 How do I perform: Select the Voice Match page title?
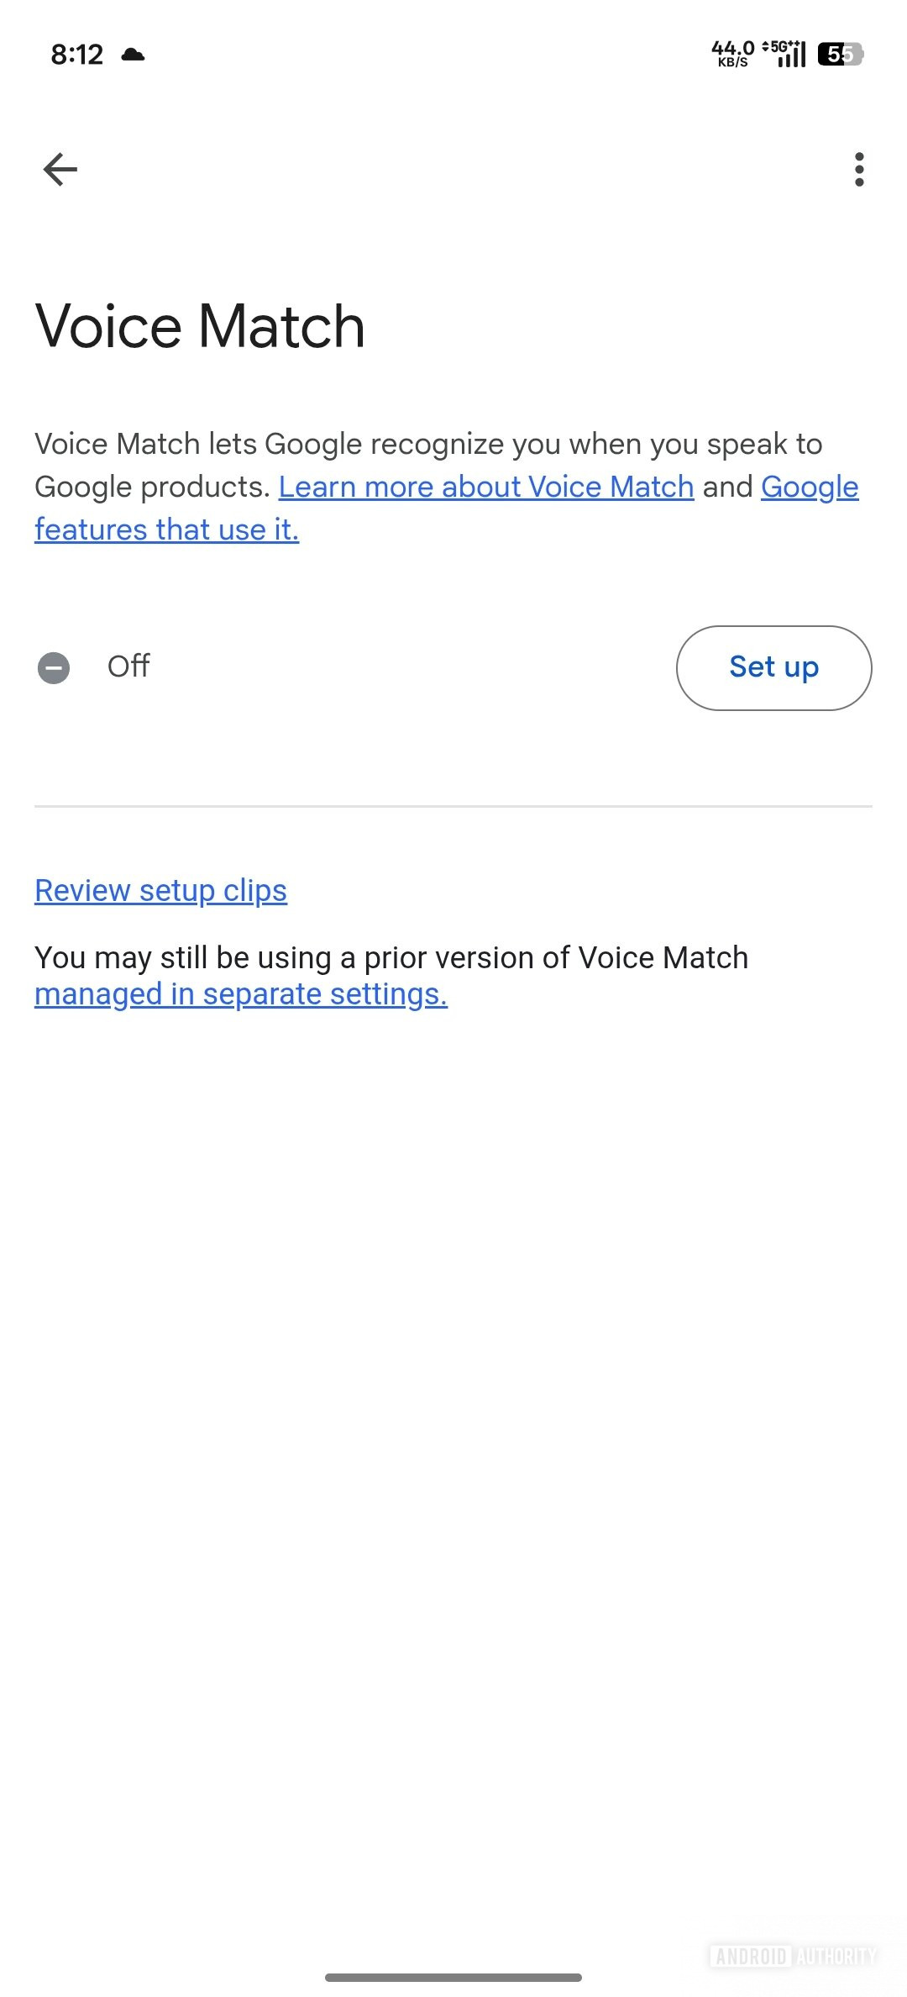click(x=199, y=326)
